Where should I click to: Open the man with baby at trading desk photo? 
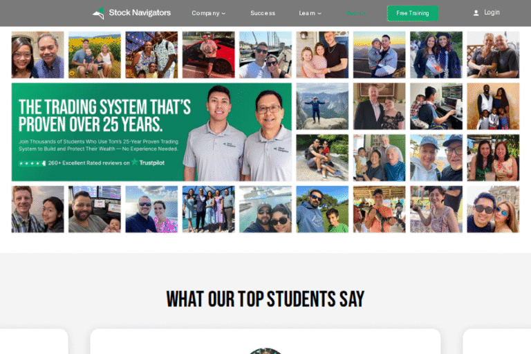[x=95, y=209]
